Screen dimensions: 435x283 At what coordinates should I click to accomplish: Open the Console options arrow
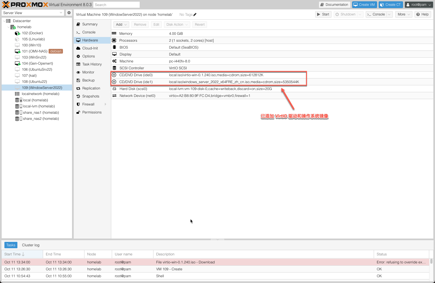(389, 14)
